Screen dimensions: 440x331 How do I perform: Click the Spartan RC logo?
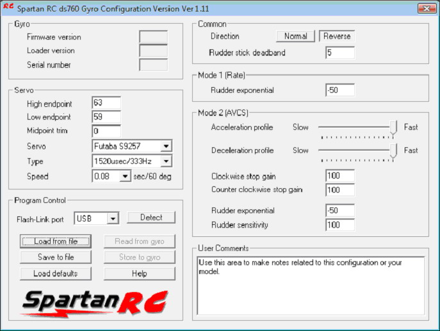95,304
